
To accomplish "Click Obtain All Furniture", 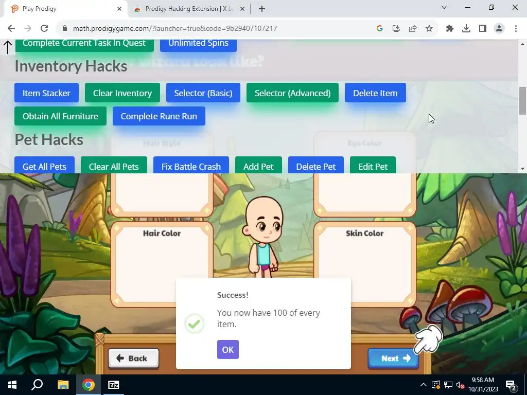I will (61, 116).
